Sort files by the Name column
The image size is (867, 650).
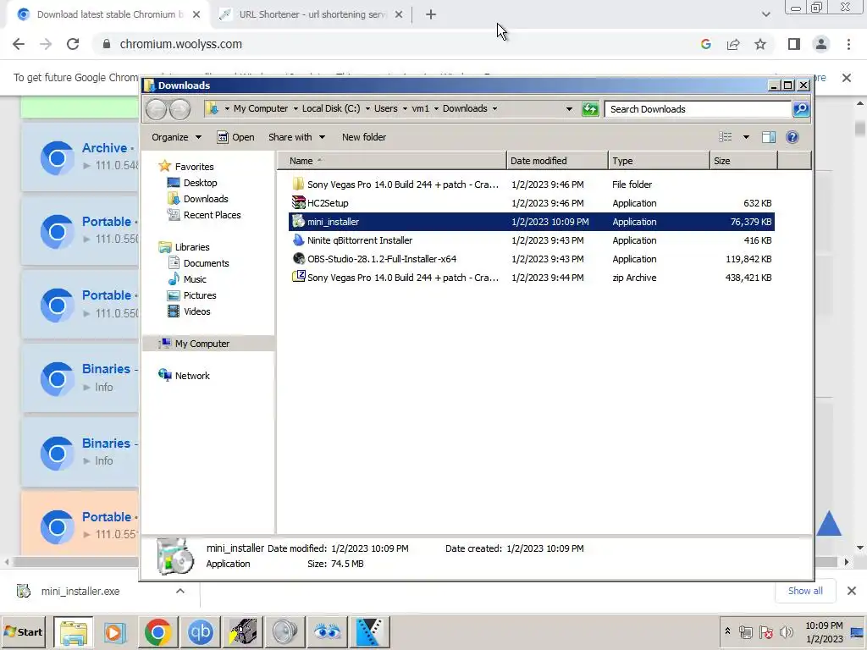point(392,161)
